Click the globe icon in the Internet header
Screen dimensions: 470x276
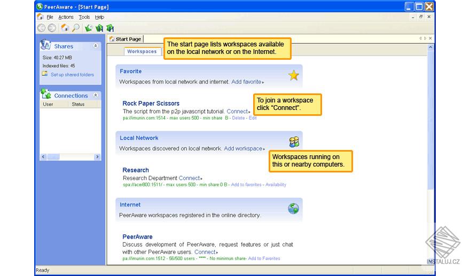tap(293, 208)
